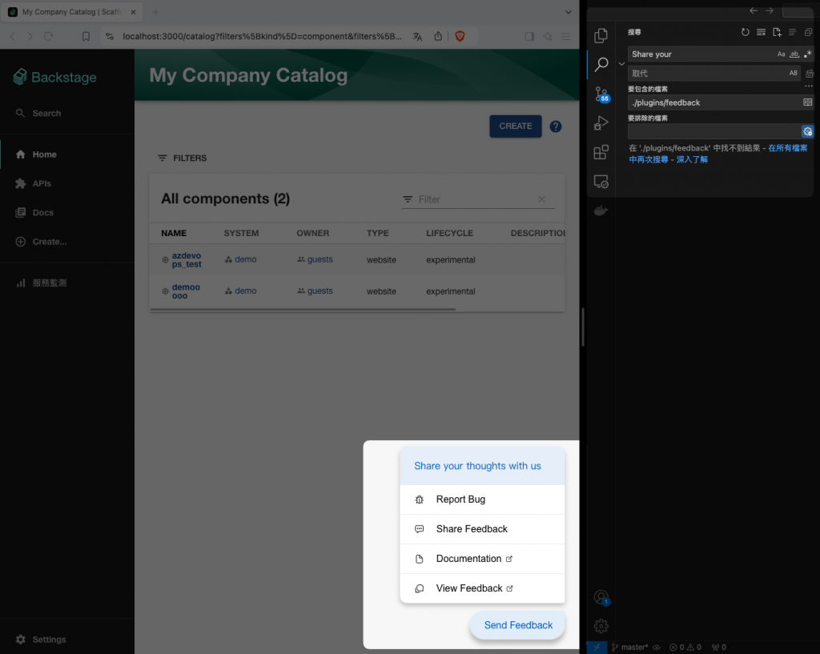Go forward in VS Code navigation
820x654 pixels.
[770, 10]
